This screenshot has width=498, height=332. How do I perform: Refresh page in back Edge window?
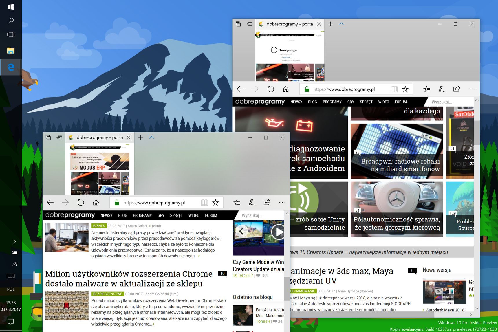271,89
